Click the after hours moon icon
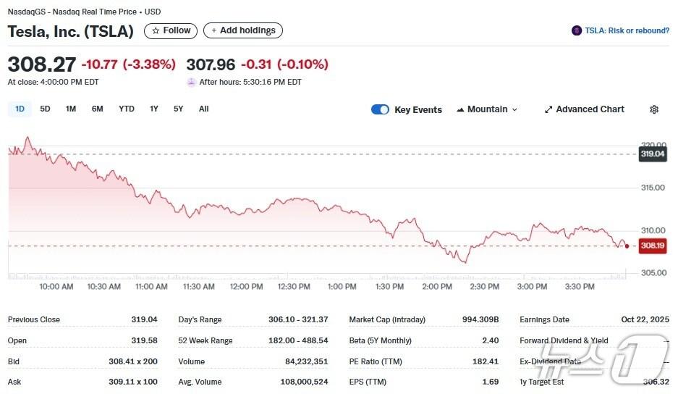678x394 pixels. point(192,83)
